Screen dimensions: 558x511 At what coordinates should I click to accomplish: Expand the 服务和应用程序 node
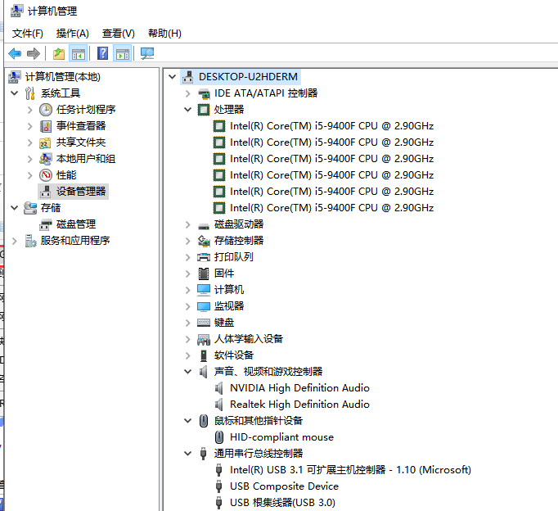tap(15, 241)
